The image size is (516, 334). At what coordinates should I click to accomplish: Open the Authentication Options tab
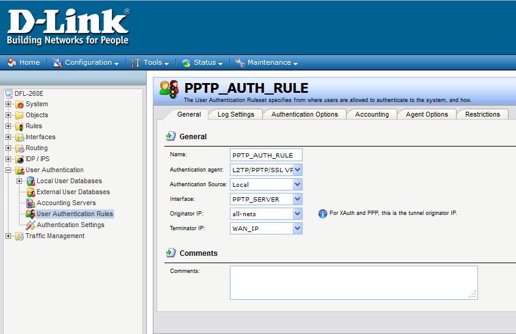click(x=304, y=114)
